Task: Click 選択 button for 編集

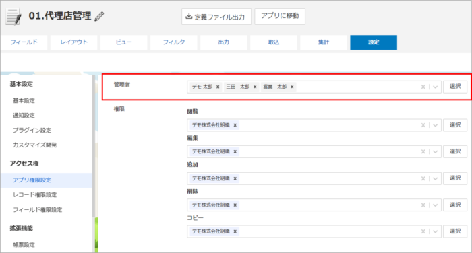Action: click(x=455, y=151)
